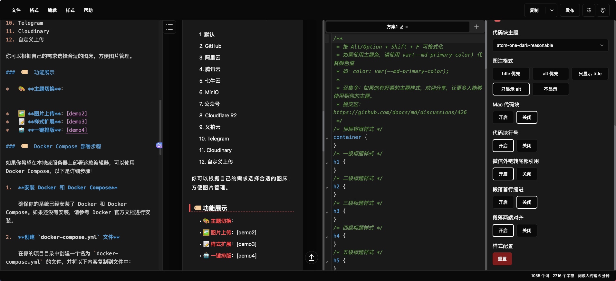Click the 功能展示 heading in preview
Screen dimensions: 616x281
[x=215, y=208]
